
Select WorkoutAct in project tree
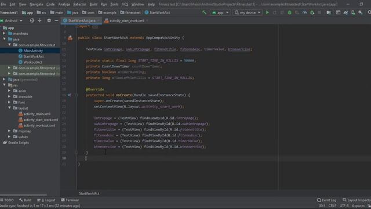32,62
